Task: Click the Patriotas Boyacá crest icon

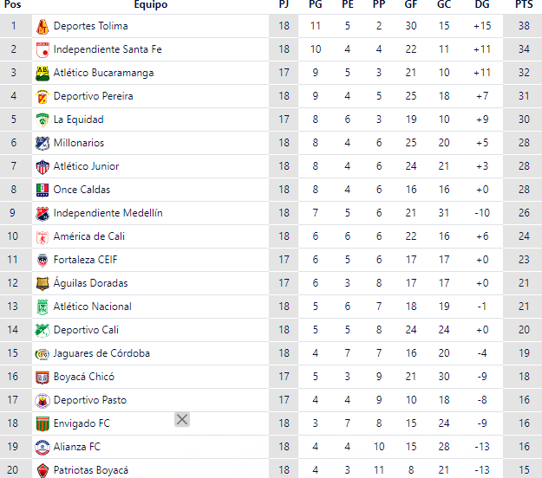Action: click(x=42, y=470)
